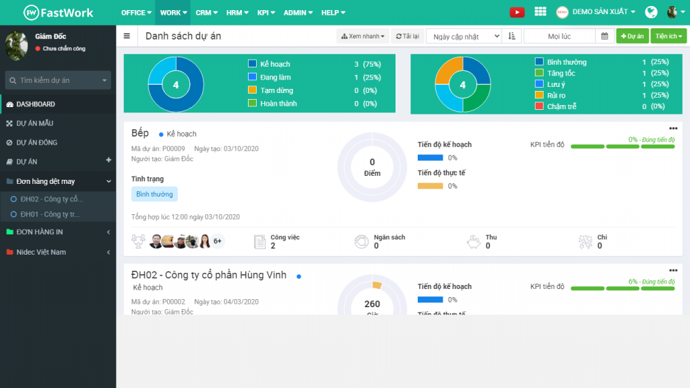Viewport: 690px width, 388px height.
Task: Open the ĐH02 project three-dot menu
Action: click(x=673, y=271)
